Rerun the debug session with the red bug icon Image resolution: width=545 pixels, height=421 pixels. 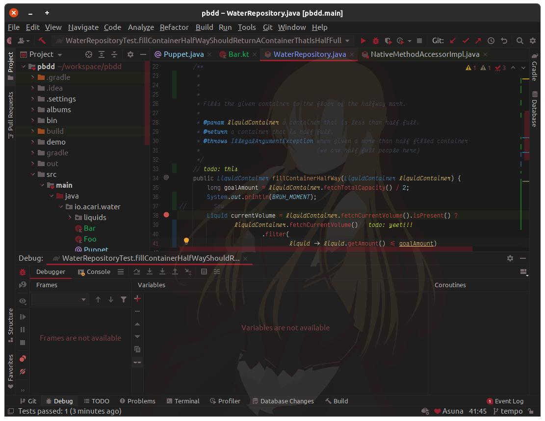pos(23,272)
